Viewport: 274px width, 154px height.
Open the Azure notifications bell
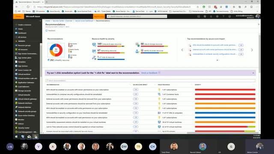tap(211, 16)
